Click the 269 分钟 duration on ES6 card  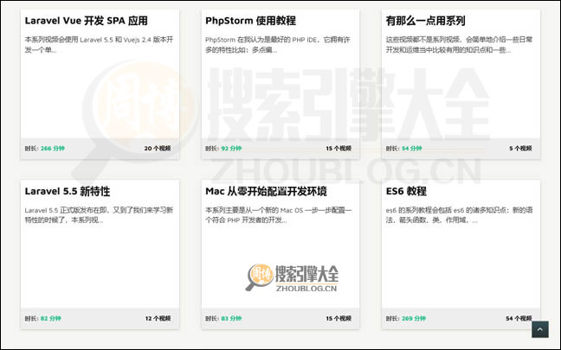(414, 318)
